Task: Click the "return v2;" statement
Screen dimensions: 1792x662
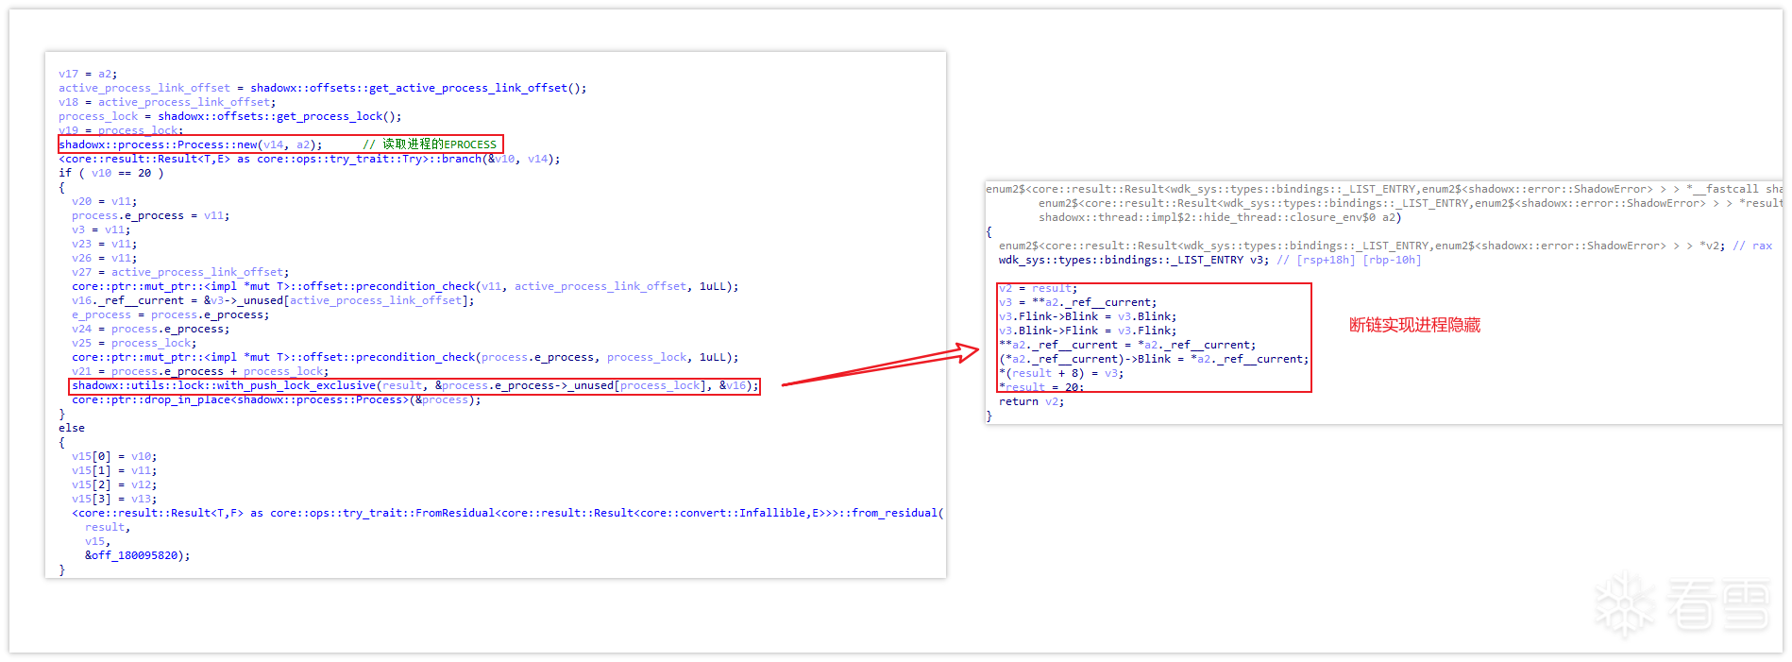Action: pos(1031,401)
